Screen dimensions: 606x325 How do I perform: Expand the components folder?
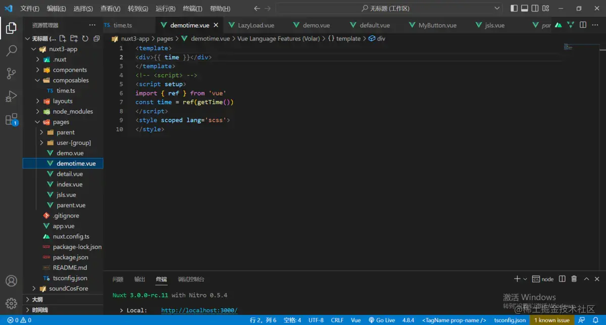(38, 70)
